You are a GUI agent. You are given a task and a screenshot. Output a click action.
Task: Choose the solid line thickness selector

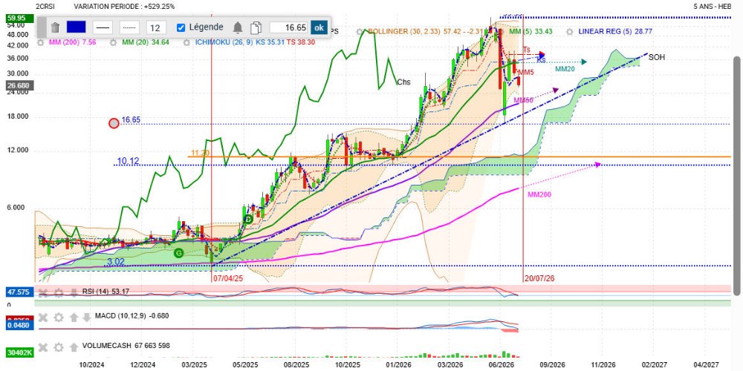click(103, 27)
